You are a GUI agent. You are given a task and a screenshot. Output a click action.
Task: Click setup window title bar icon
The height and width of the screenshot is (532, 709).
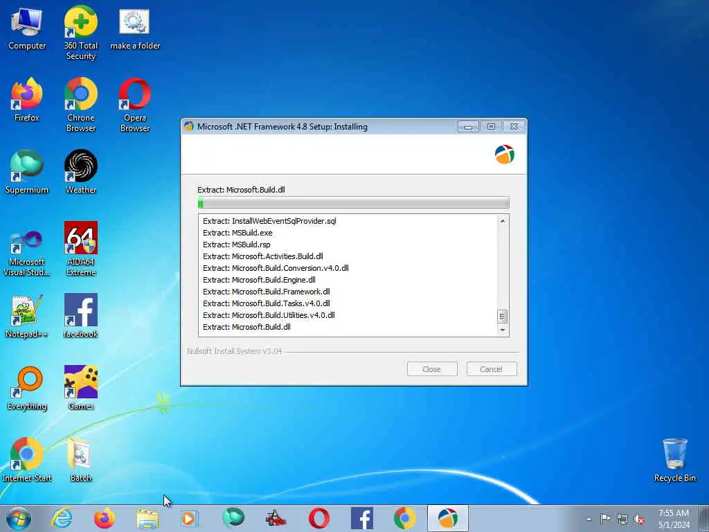coord(189,127)
